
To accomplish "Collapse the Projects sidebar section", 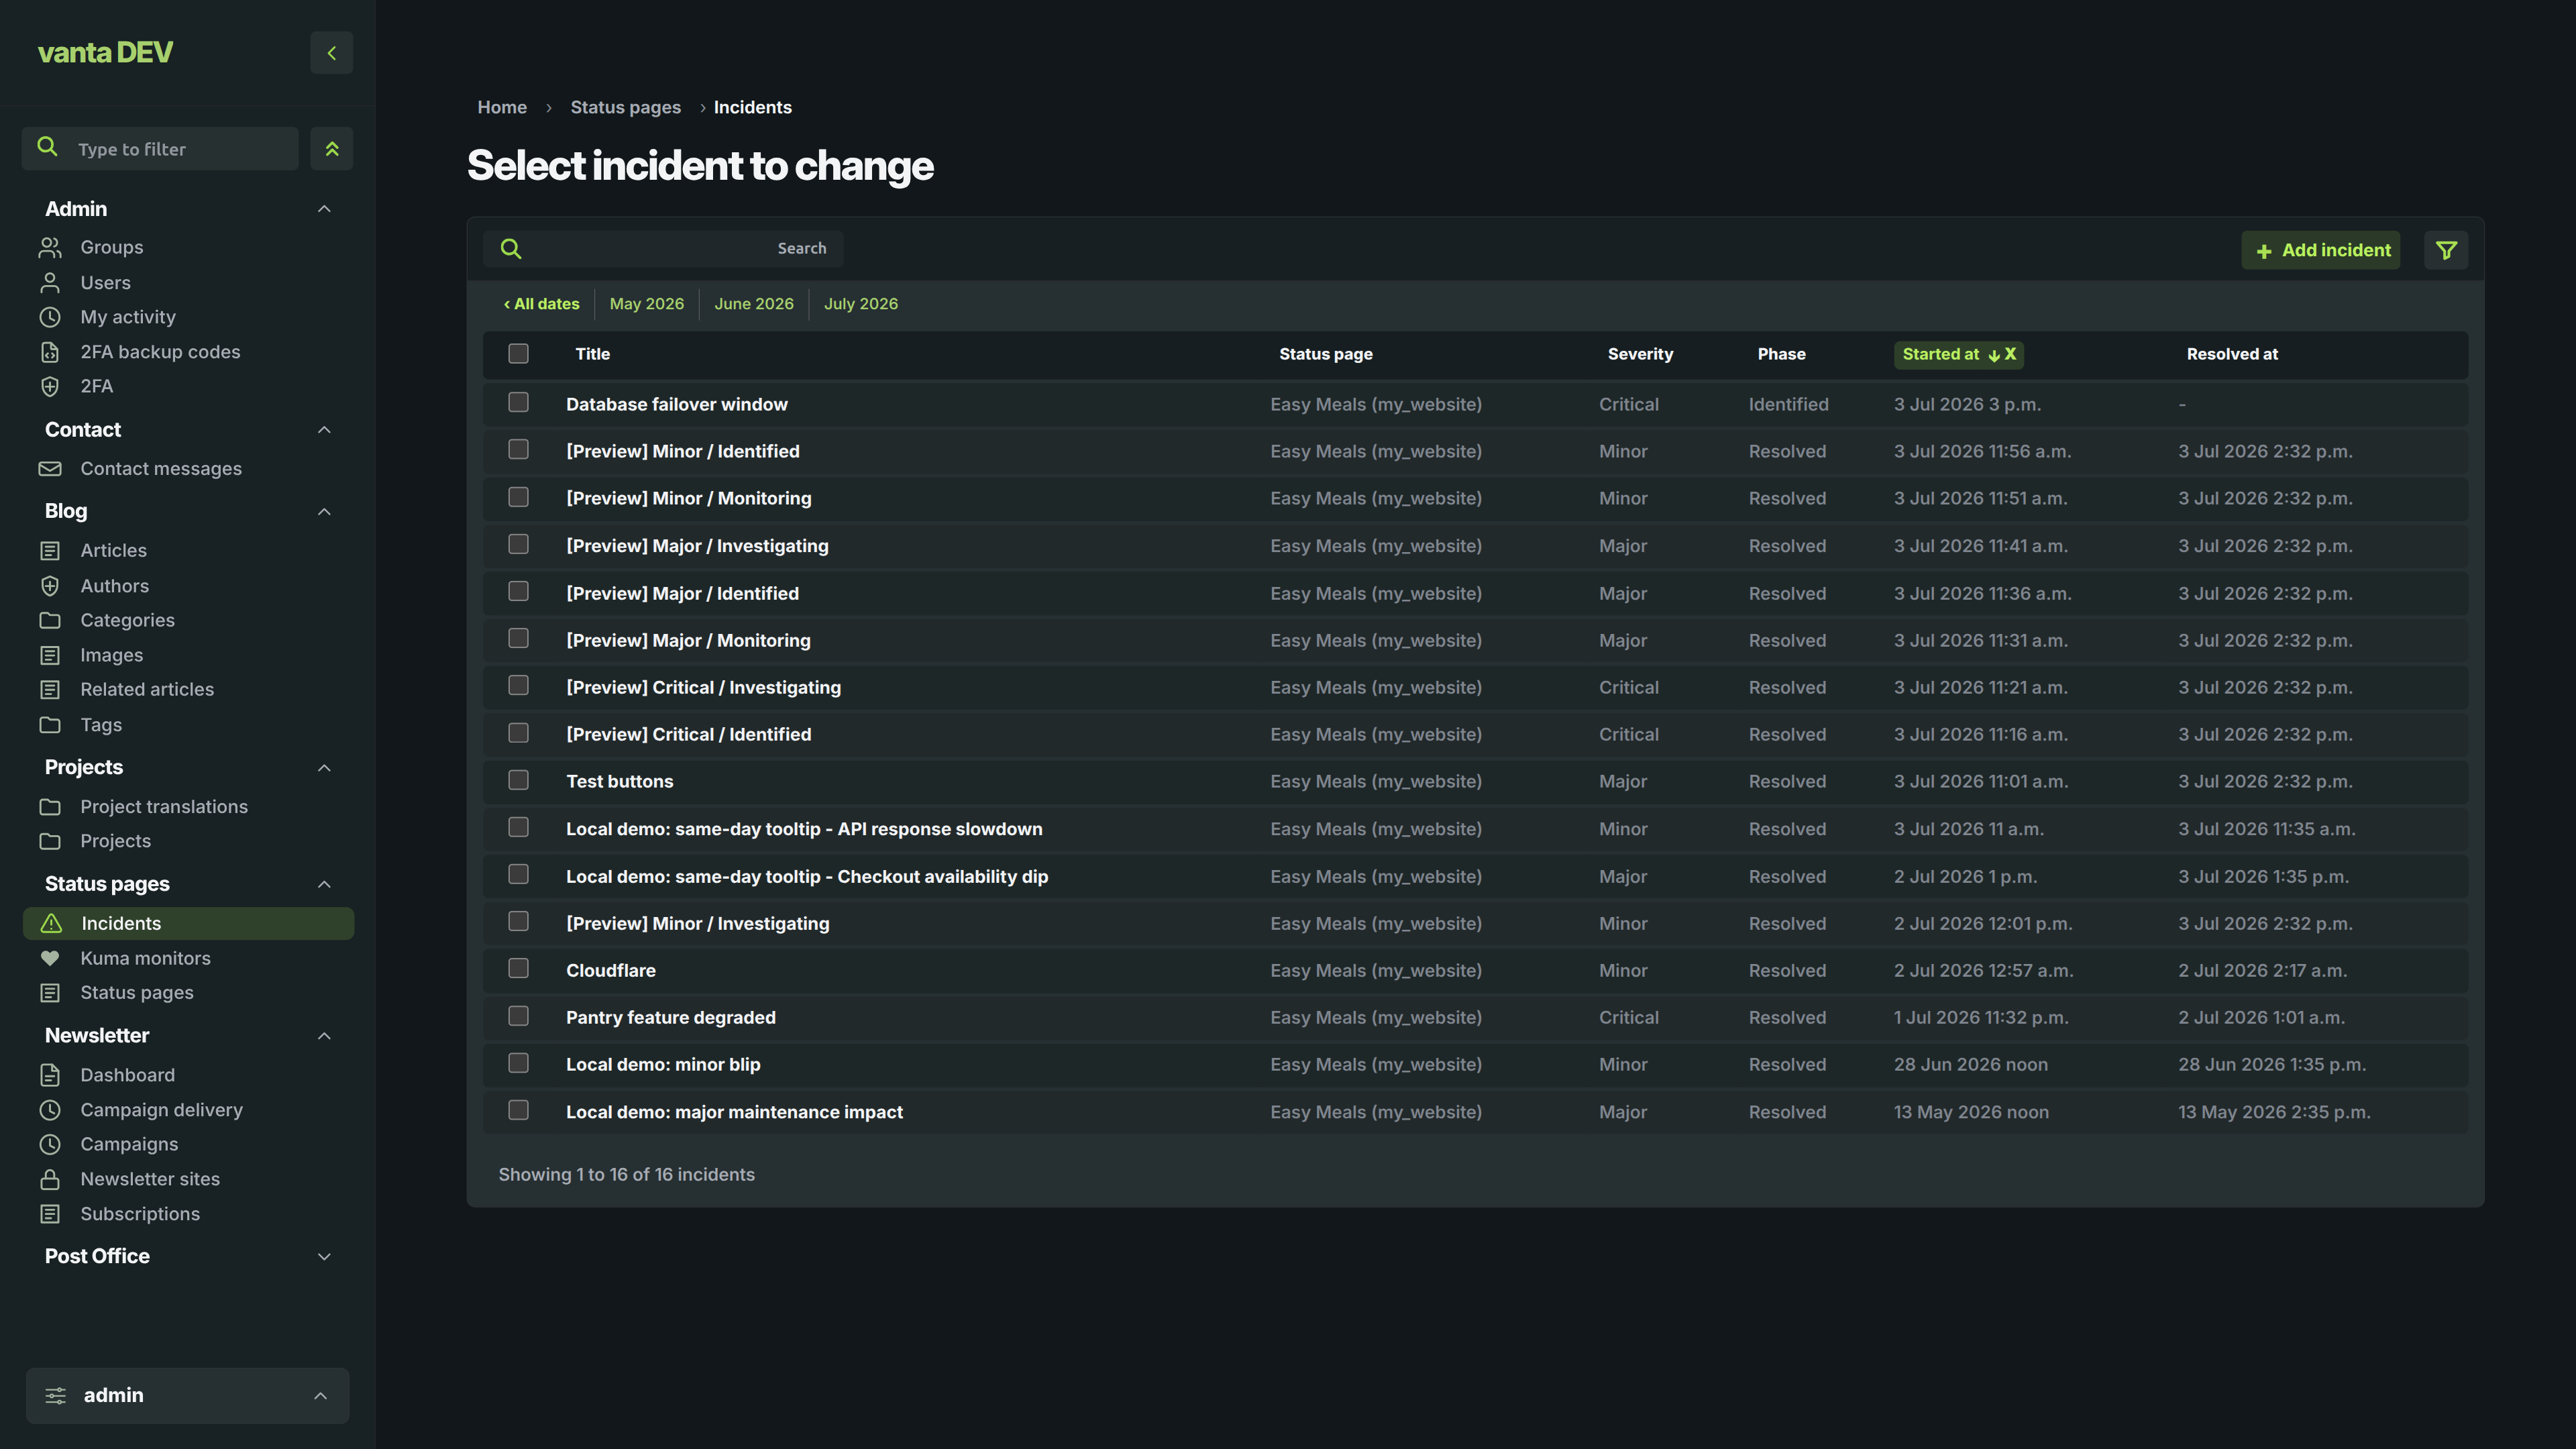I will pyautogui.click(x=324, y=768).
